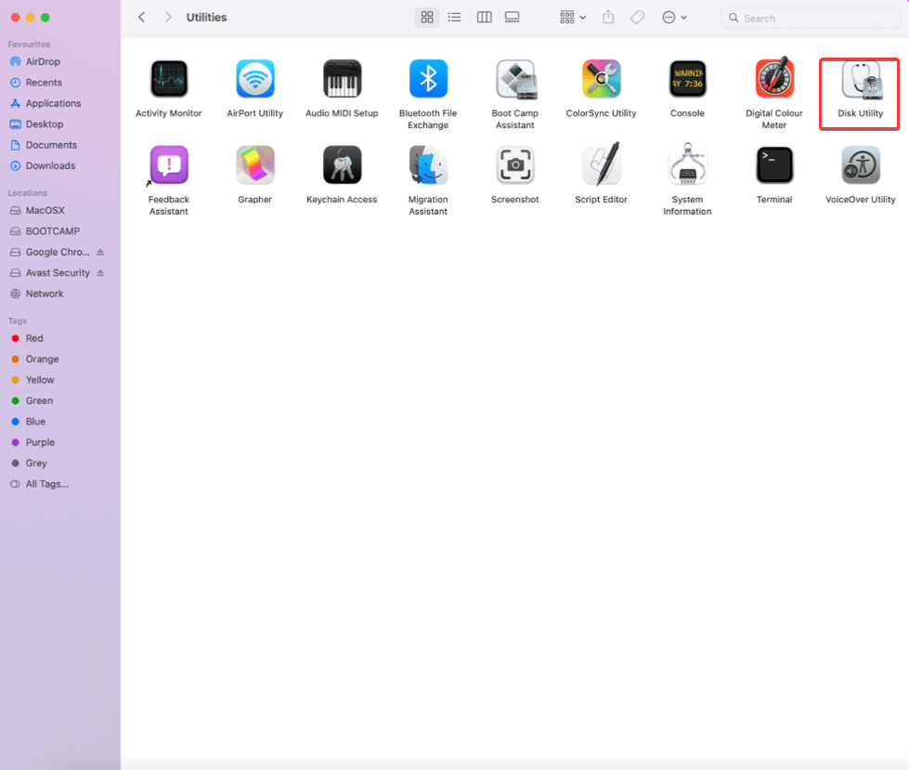The width and height of the screenshot is (909, 770).
Task: Select VoiceOver Utility icon
Action: [x=861, y=165]
